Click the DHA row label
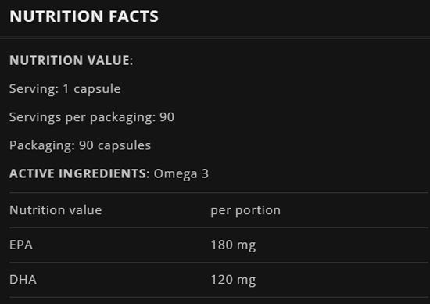Viewport: 430px width, 304px height. [x=23, y=280]
